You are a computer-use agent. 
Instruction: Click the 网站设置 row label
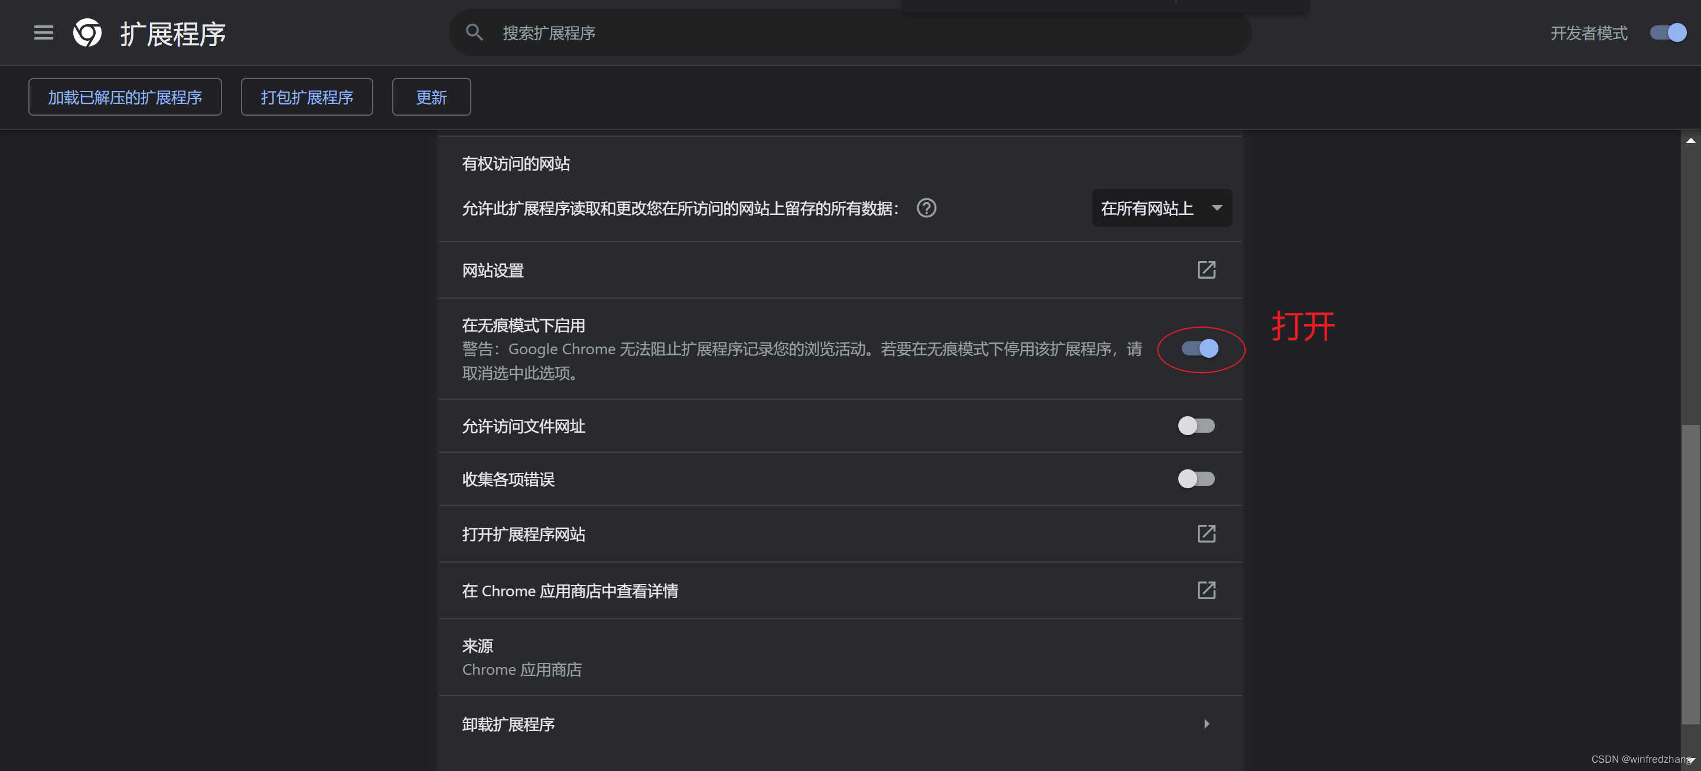click(x=493, y=270)
